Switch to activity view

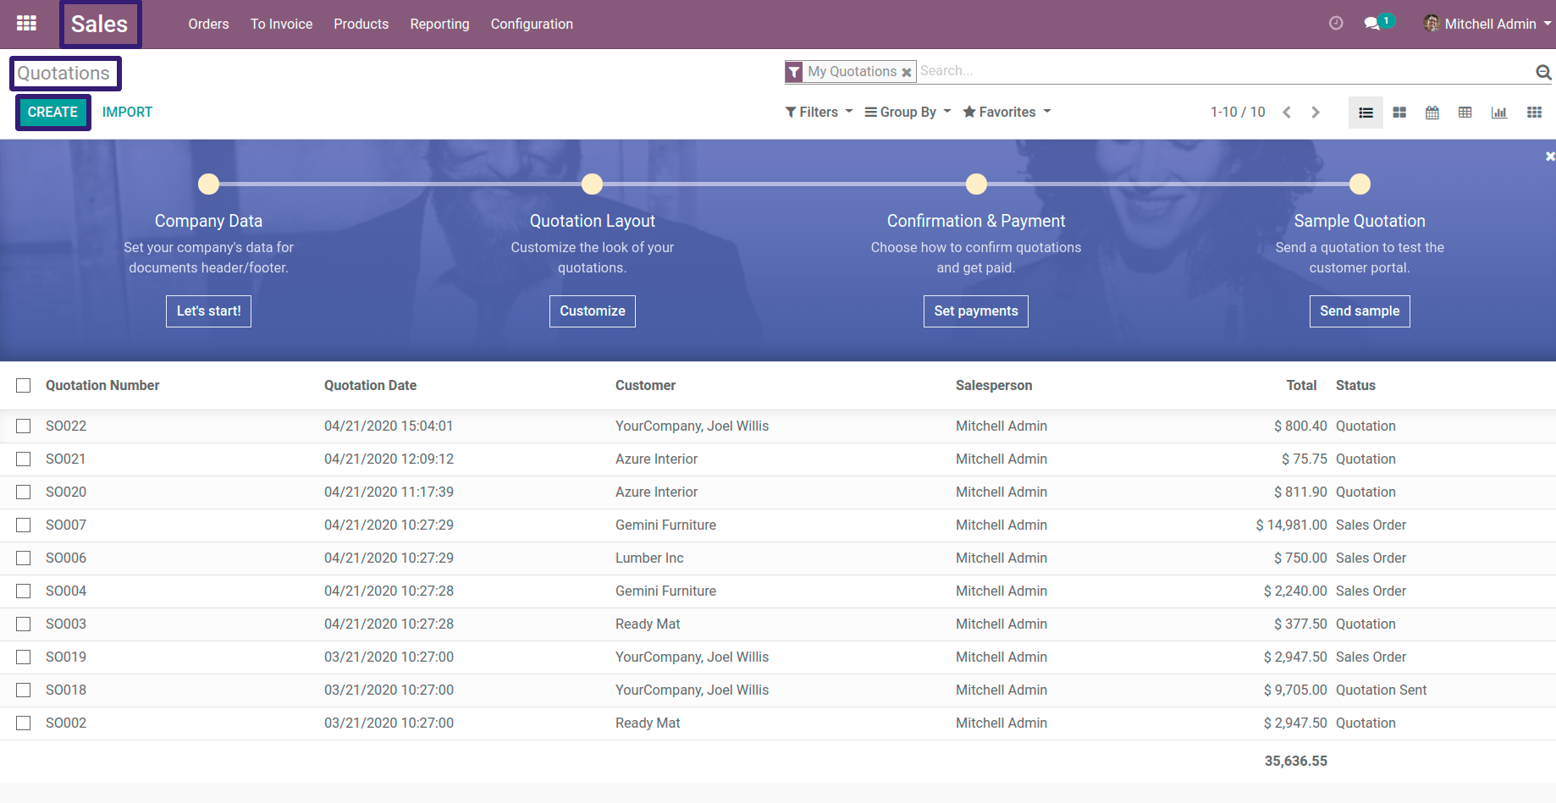point(1534,113)
